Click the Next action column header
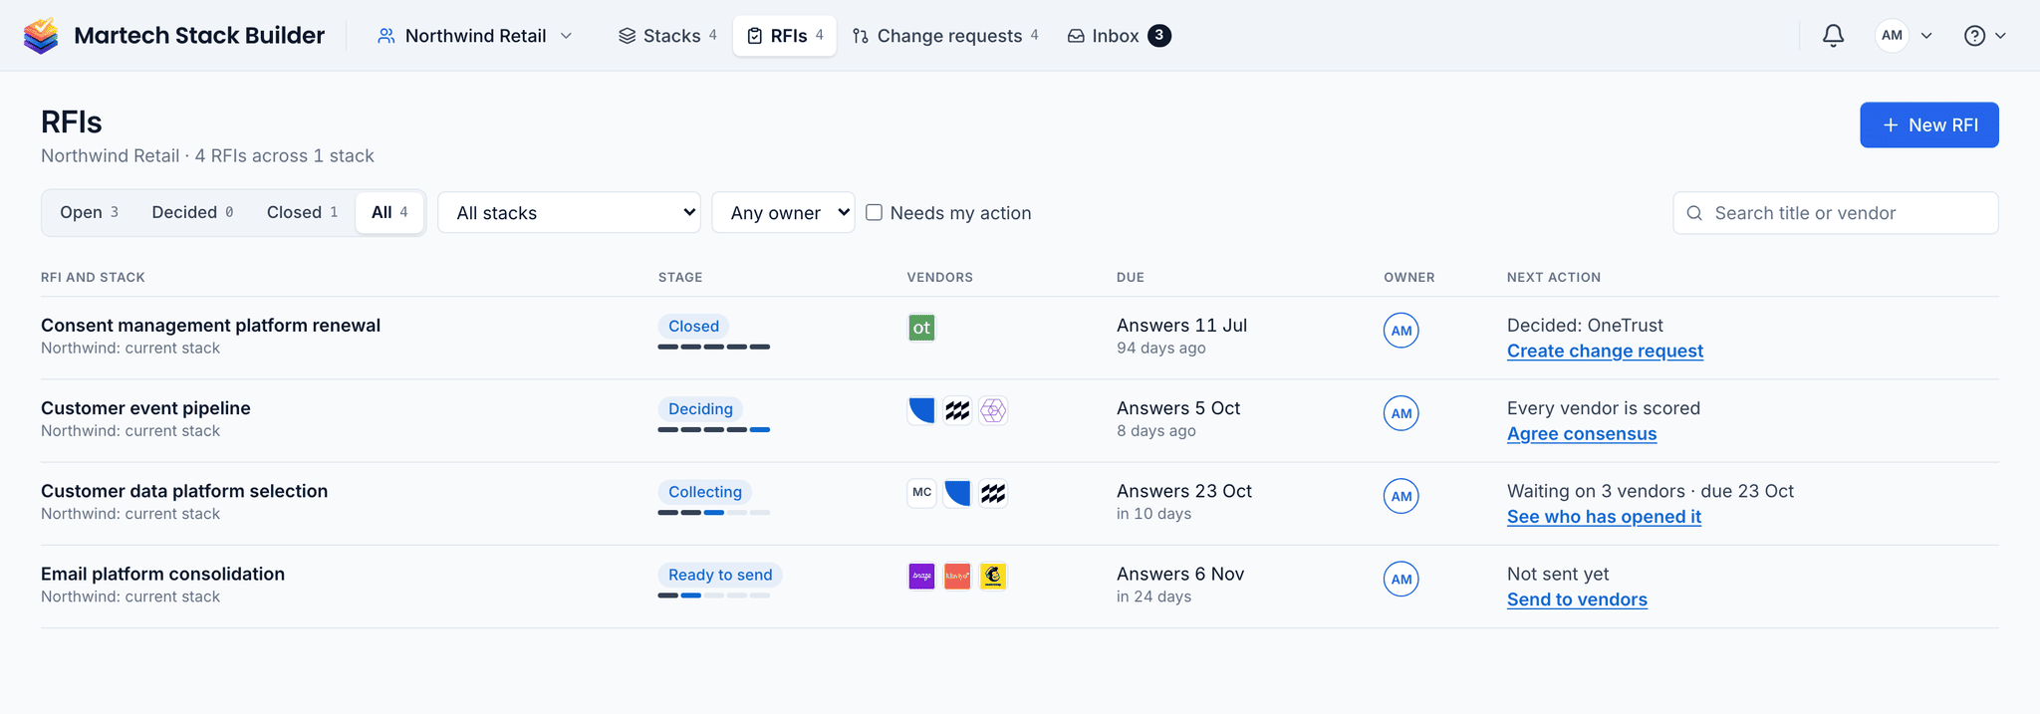The width and height of the screenshot is (2040, 714). tap(1554, 277)
